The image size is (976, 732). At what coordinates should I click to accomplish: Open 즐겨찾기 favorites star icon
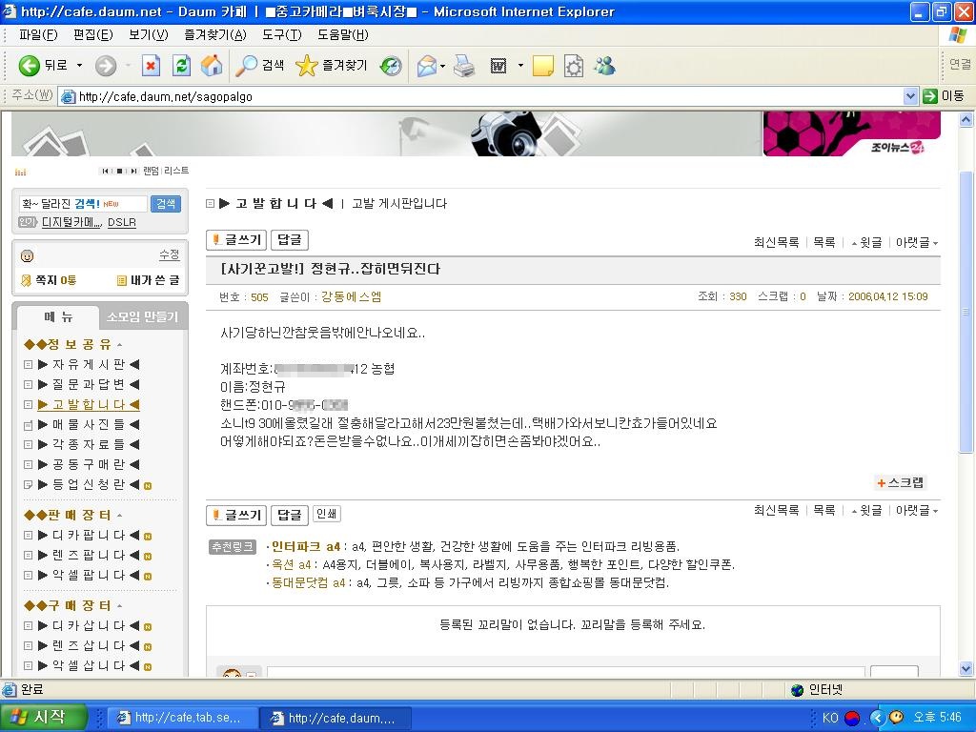tap(306, 66)
